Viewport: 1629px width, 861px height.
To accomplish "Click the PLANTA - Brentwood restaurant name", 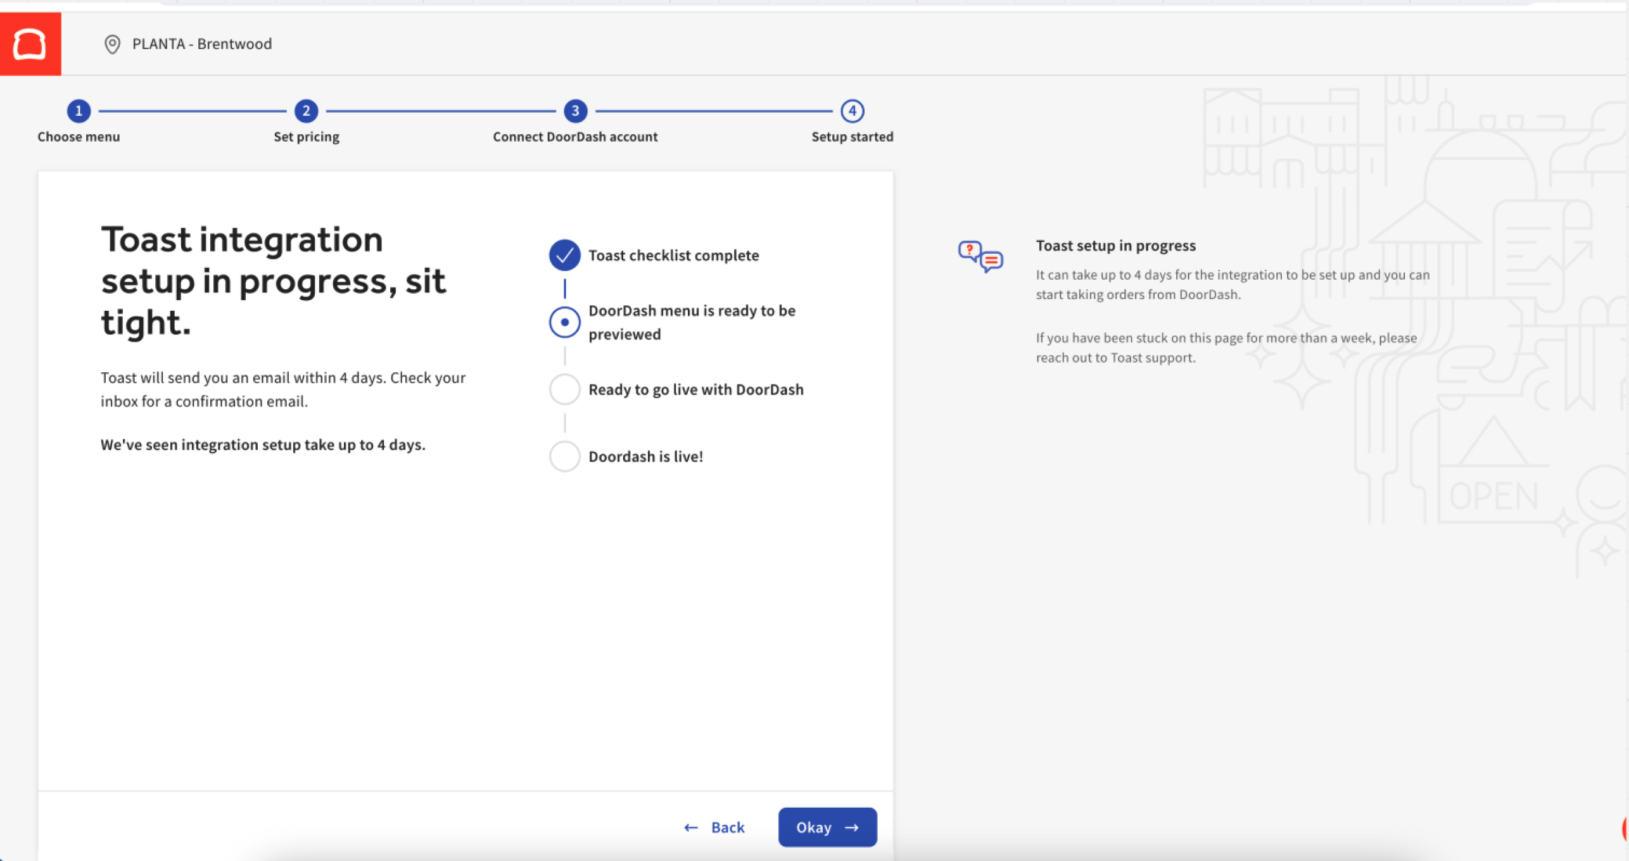I will pyautogui.click(x=201, y=44).
